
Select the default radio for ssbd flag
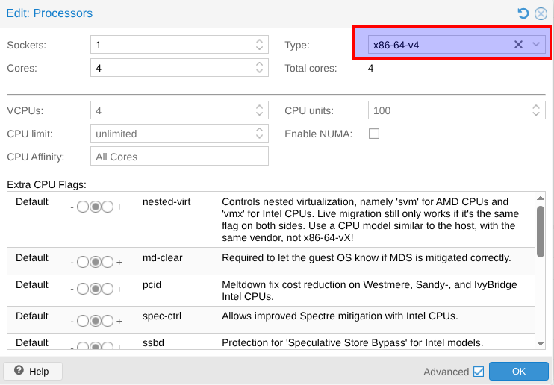tap(95, 346)
